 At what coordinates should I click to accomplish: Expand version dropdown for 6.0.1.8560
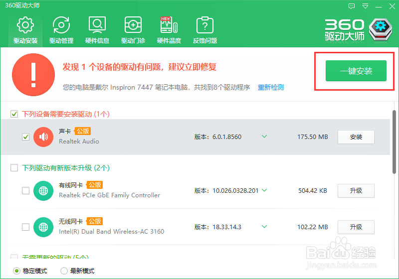264,137
